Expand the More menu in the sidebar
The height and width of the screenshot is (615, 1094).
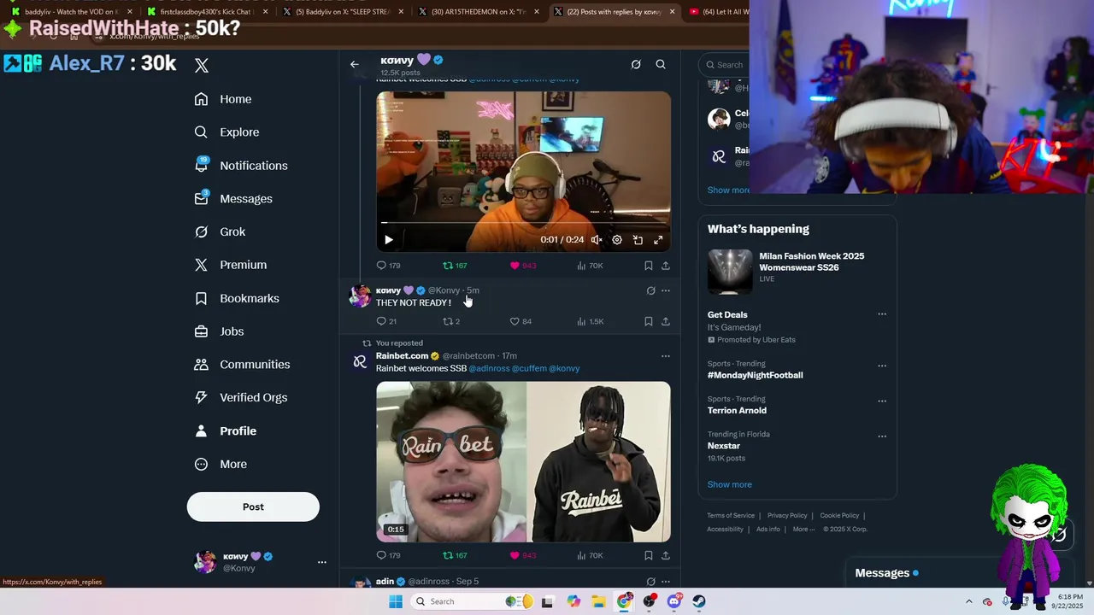point(221,465)
